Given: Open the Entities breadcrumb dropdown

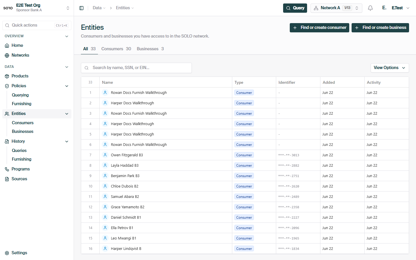Looking at the screenshot, I should click(x=125, y=8).
